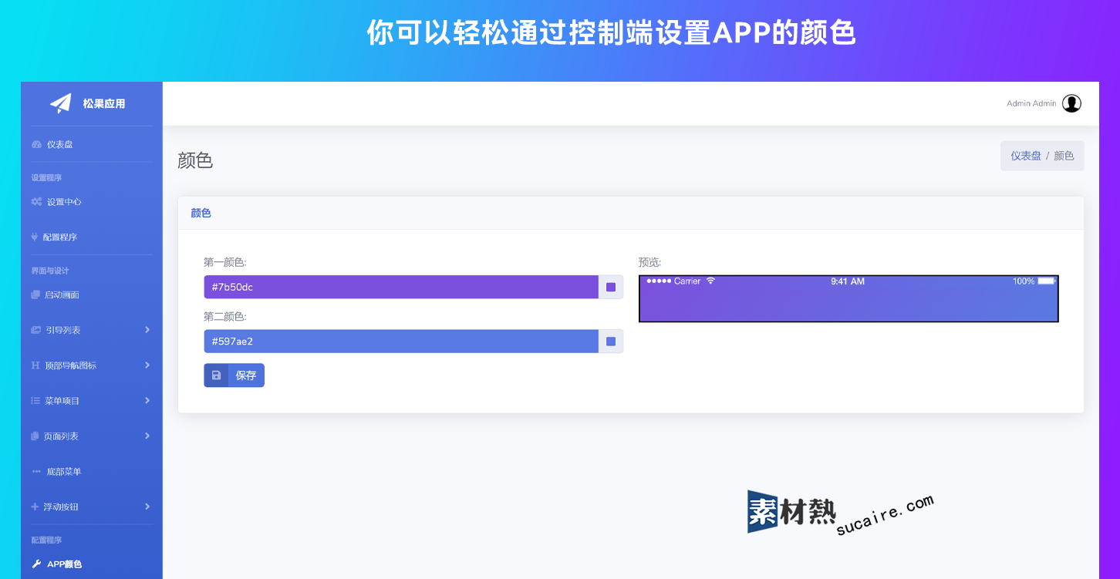Select the plug icon for 配置程序
The image size is (1120, 579).
(35, 237)
